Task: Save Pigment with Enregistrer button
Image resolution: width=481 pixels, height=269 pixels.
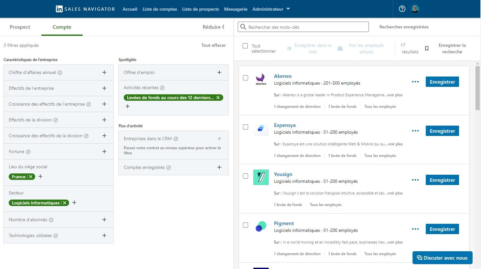Action: point(442,229)
